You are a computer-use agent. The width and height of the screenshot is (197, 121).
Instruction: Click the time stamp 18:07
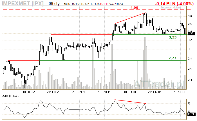pos(67,4)
